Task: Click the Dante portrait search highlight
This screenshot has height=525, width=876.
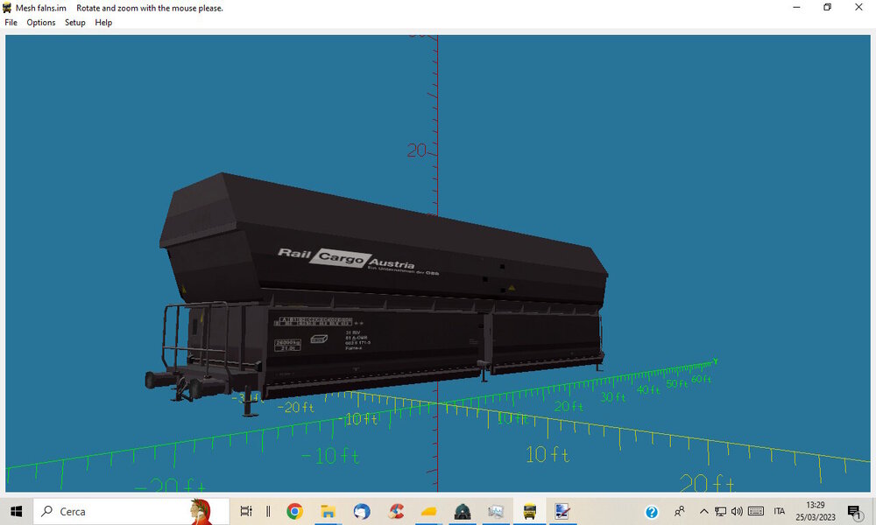Action: (x=200, y=512)
